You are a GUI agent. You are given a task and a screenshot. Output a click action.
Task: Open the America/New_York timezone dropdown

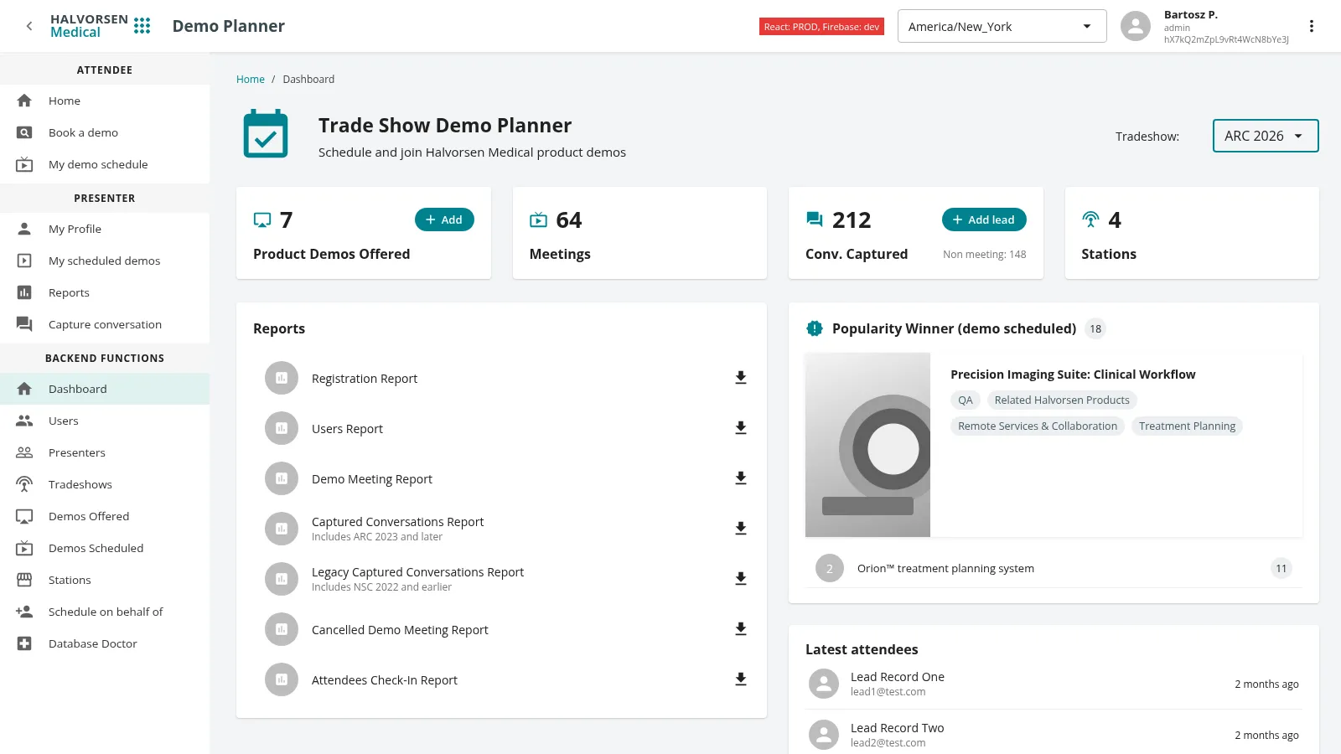[1002, 26]
